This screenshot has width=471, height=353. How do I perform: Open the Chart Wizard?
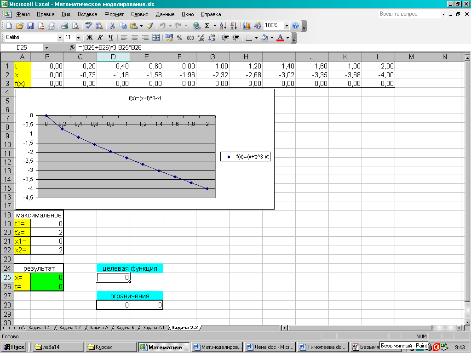click(247, 26)
